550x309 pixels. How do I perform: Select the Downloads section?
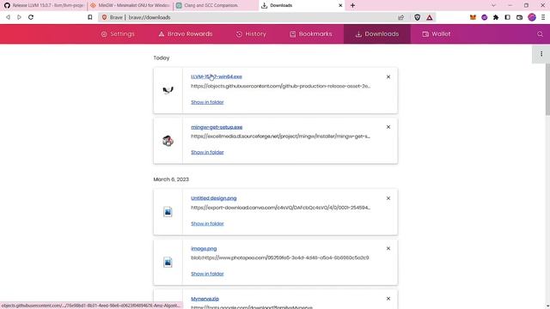(377, 34)
